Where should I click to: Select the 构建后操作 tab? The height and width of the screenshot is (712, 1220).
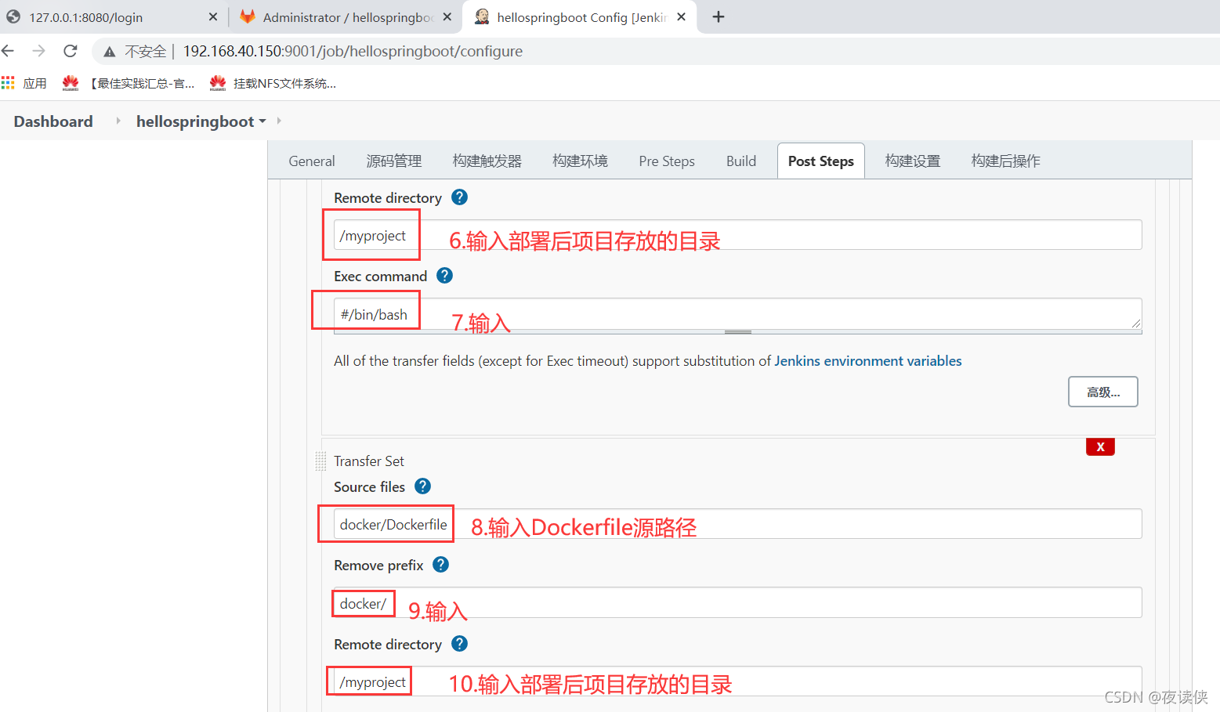[1006, 161]
